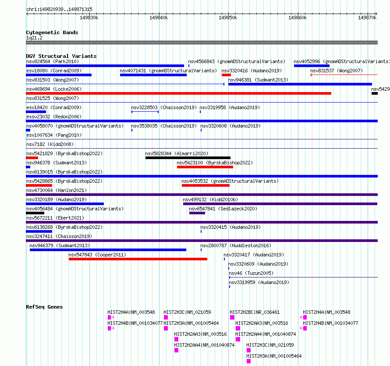Open nsv46 (Tuzun2005) variant label
The image size is (390, 366).
click(x=251, y=273)
